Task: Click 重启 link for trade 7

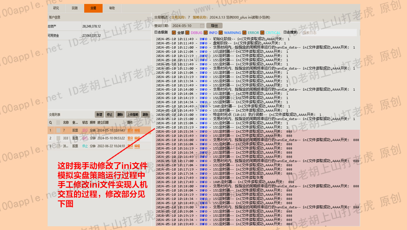Action: [130, 131]
